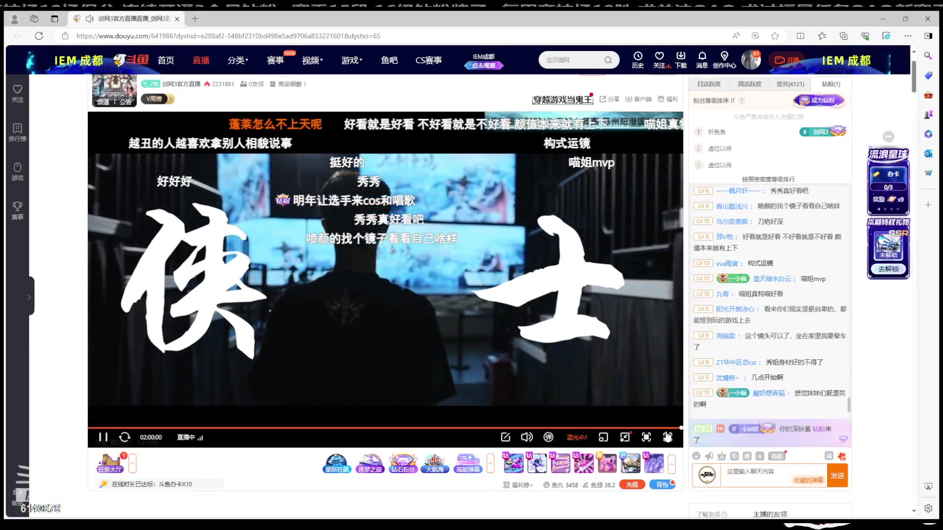Click the red live progress bar on the player

(x=383, y=428)
